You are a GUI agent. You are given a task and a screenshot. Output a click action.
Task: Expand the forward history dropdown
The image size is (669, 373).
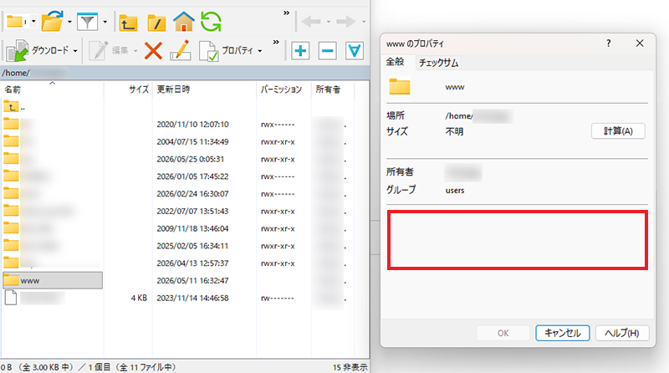coord(364,22)
